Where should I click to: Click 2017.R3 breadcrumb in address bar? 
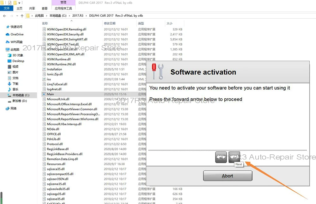[x=78, y=15]
